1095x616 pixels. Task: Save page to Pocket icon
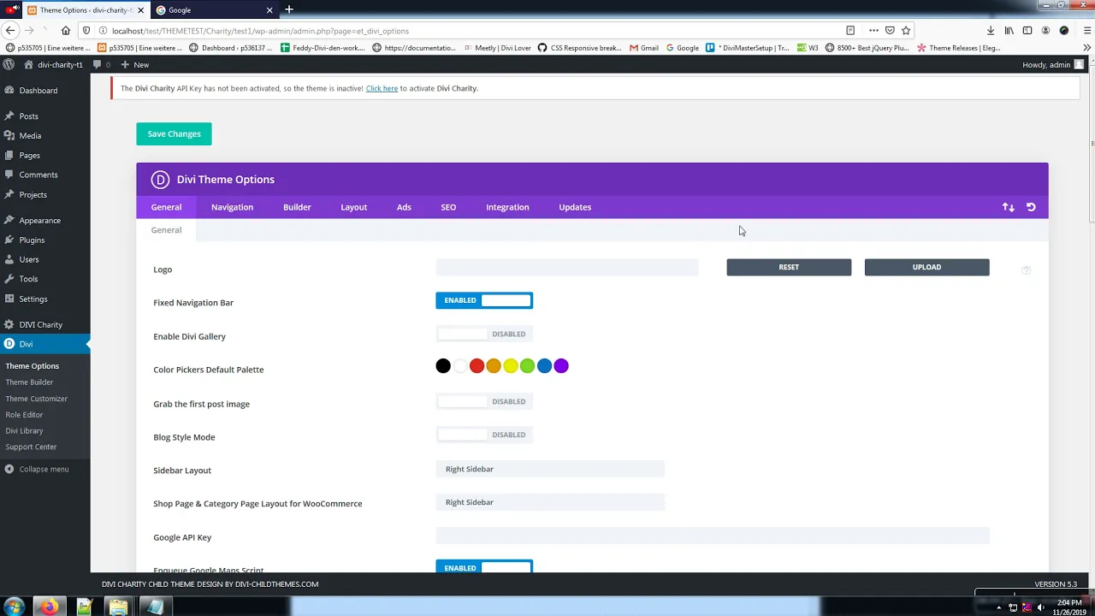(x=890, y=31)
